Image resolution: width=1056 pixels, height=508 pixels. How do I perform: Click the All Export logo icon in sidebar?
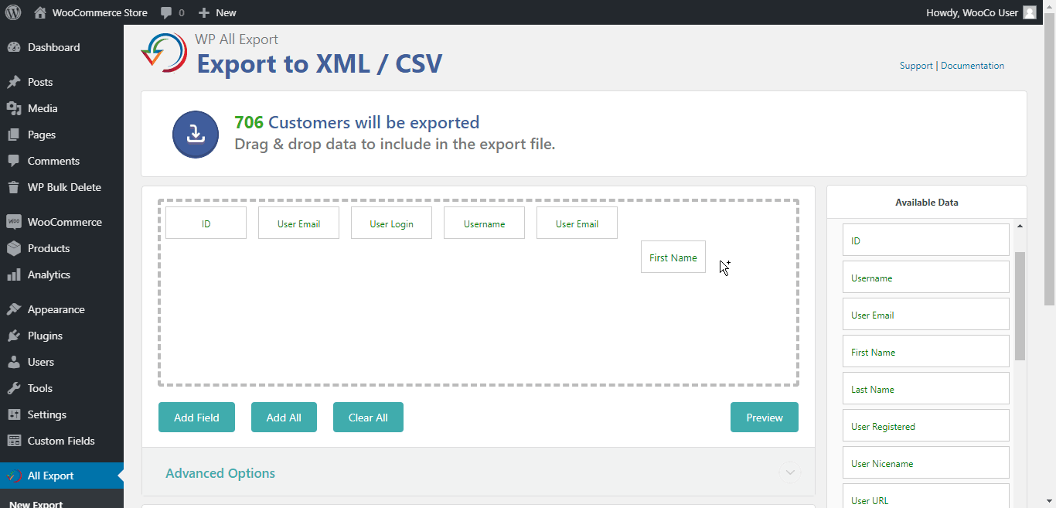point(14,476)
